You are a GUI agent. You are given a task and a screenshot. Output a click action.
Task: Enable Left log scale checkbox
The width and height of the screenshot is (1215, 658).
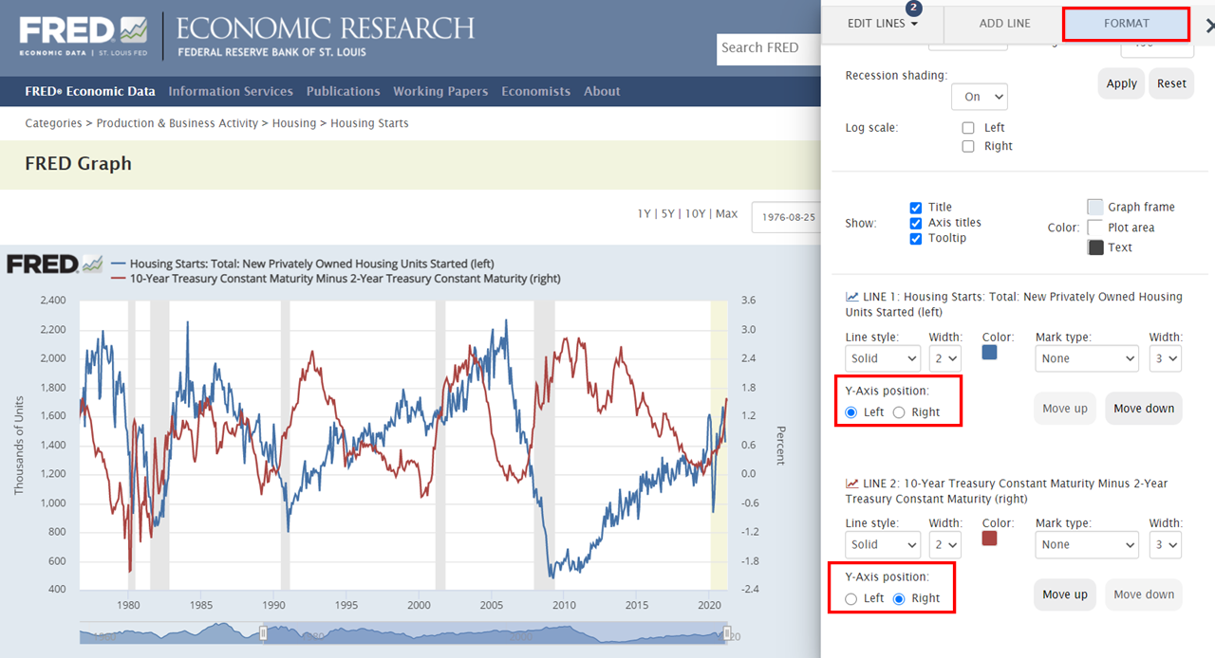[968, 128]
